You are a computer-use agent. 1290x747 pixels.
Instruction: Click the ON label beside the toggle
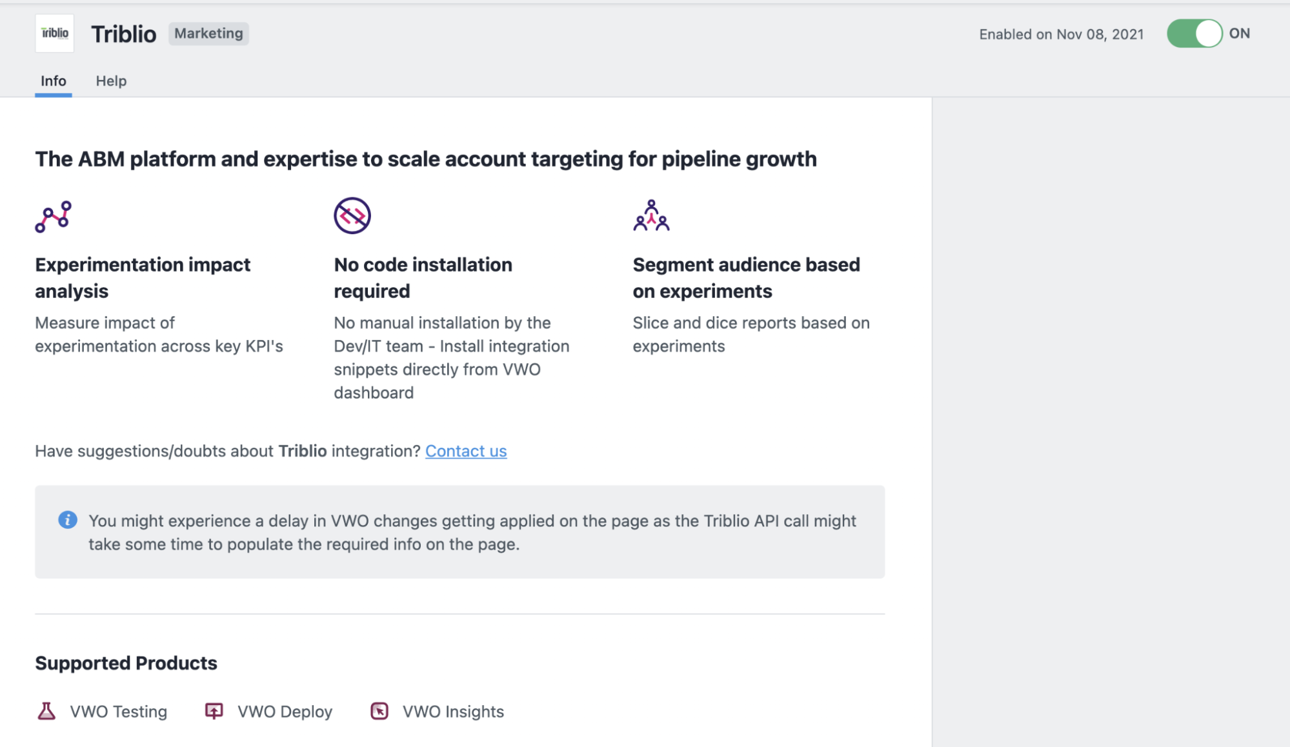point(1239,34)
